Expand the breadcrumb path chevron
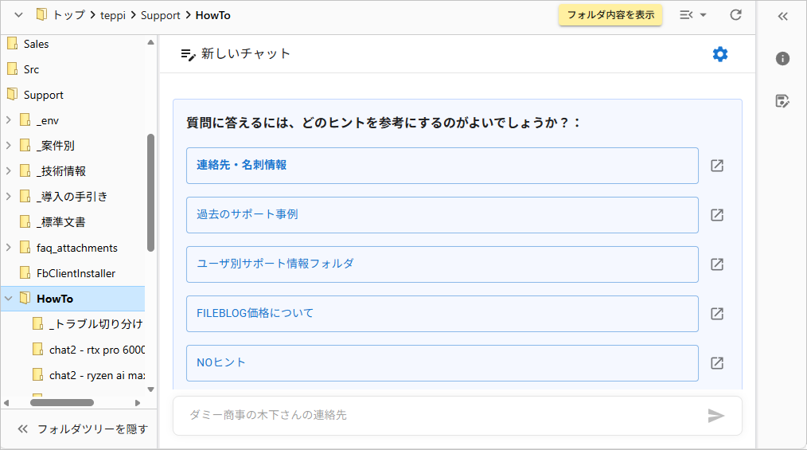This screenshot has height=450, width=807. coord(18,15)
